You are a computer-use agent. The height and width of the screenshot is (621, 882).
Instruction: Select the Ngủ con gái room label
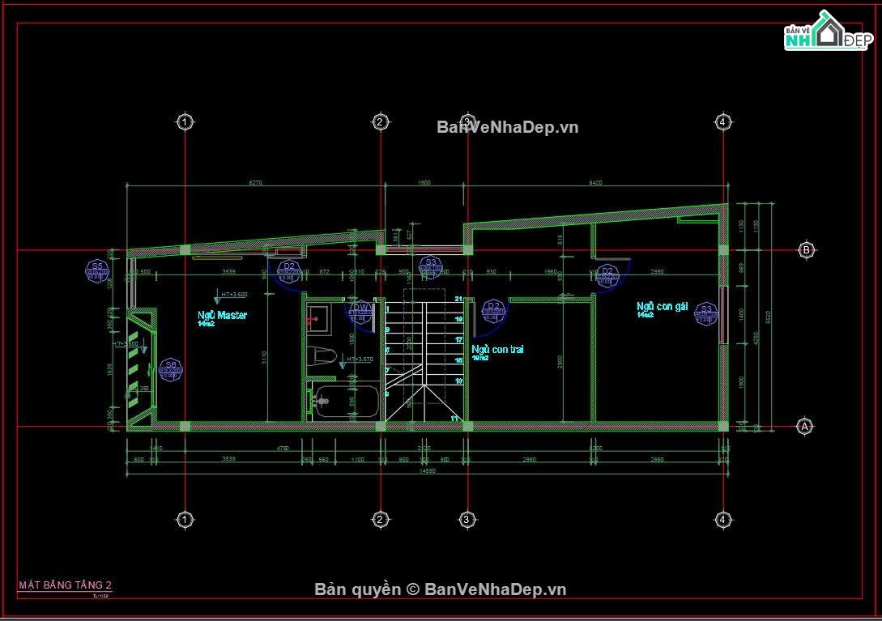coord(662,306)
